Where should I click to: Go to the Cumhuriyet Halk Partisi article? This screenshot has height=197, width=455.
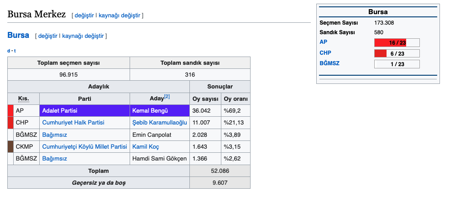pos(73,123)
